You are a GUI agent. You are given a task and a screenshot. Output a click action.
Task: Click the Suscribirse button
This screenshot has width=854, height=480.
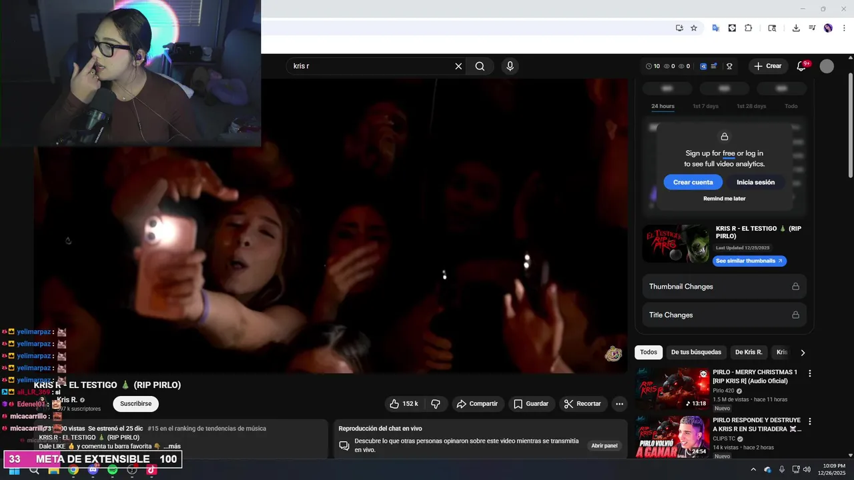tap(136, 403)
